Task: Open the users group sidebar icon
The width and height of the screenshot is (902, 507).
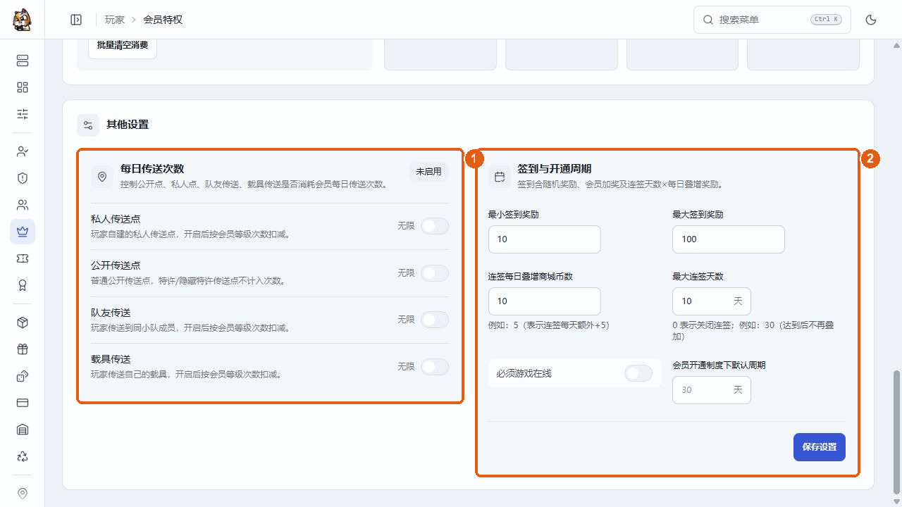Action: [x=23, y=205]
